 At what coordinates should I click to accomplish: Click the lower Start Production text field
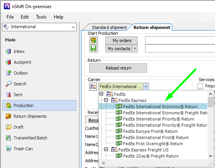[x=180, y=49]
